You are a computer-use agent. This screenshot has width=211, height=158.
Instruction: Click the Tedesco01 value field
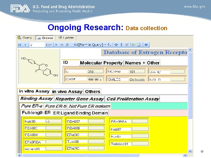pyautogui.click(x=140, y=144)
